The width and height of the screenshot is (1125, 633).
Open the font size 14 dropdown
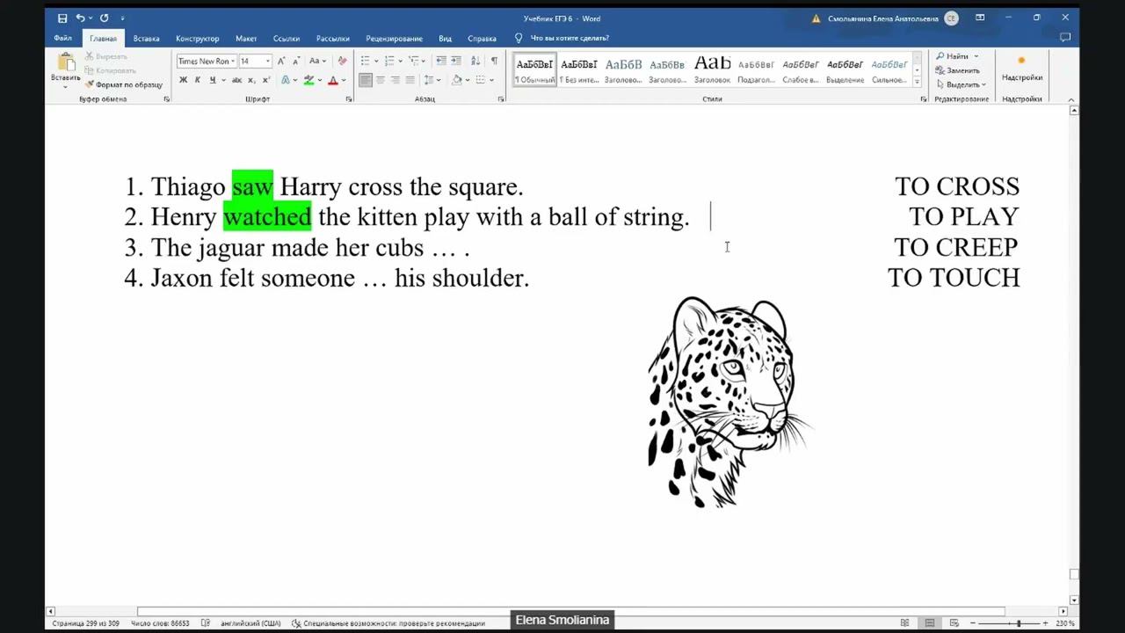pos(268,62)
